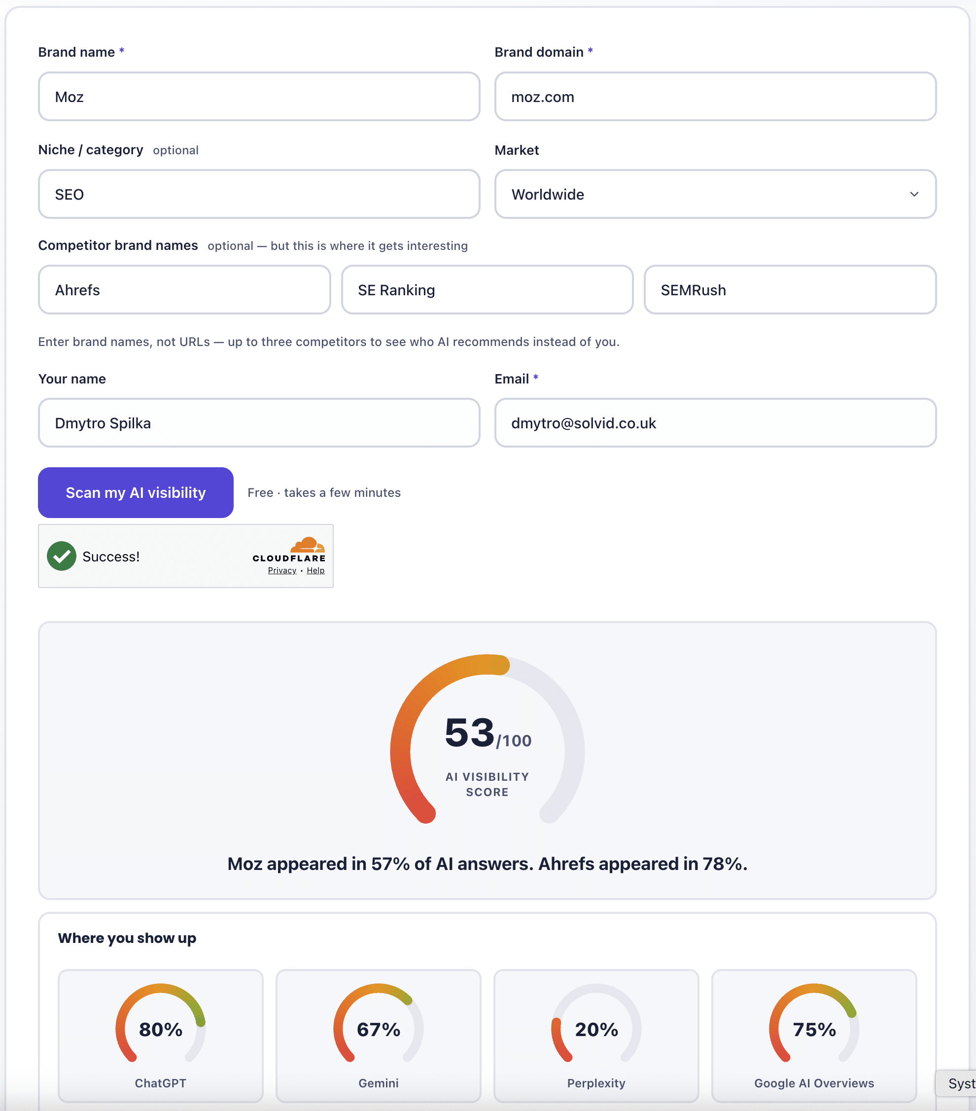Screen dimensions: 976x1111
Task: Click the 53/100 AI visibility score gauge
Action: [x=488, y=739]
